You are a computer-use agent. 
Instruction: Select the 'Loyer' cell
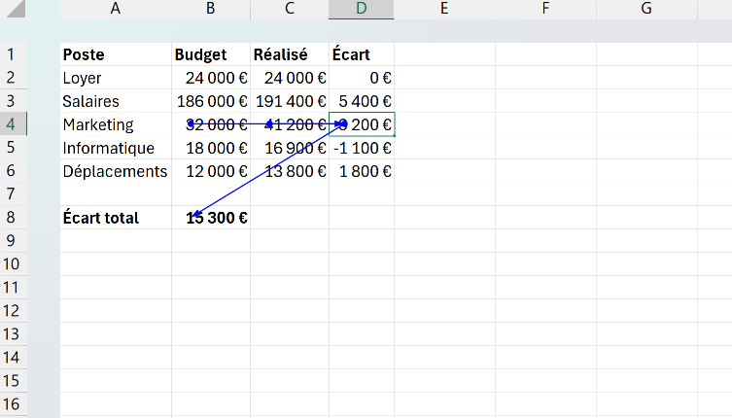click(x=116, y=78)
